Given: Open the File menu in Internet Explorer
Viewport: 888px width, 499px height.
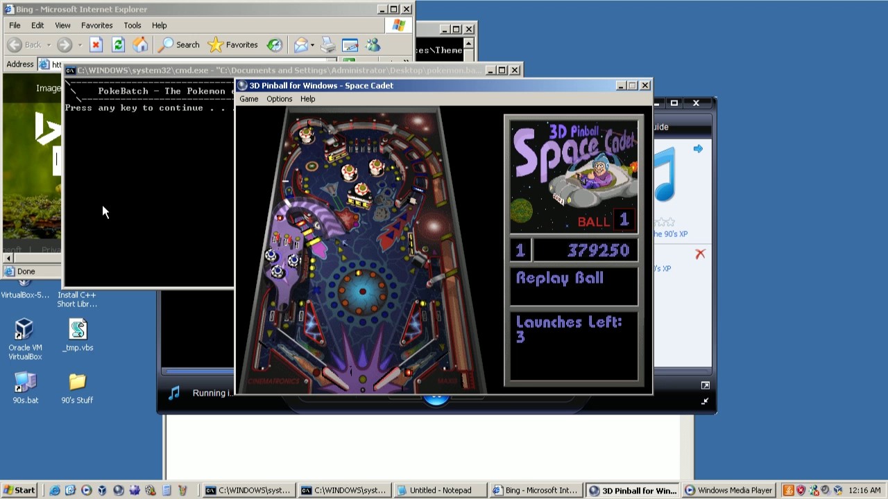Looking at the screenshot, I should [x=15, y=25].
